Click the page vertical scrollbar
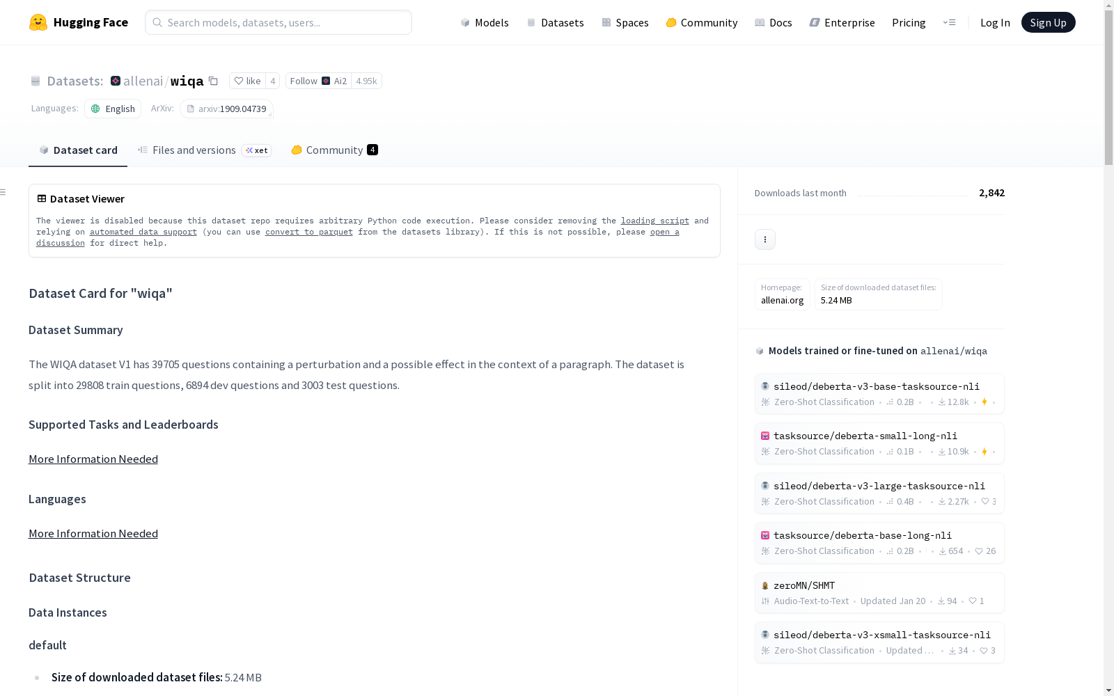Screen dimensions: 1114x696 point(1108,87)
